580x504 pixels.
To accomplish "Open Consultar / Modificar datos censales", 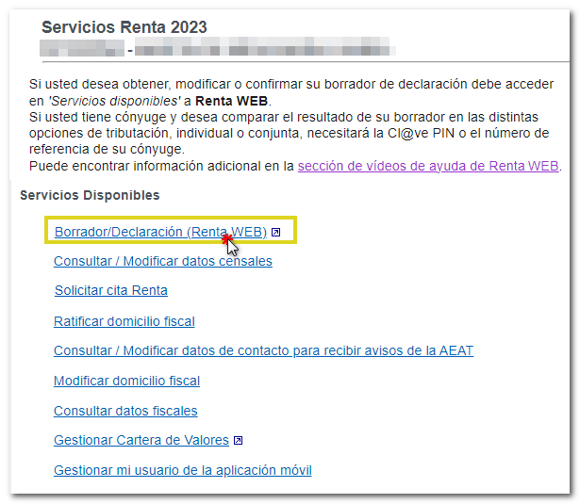I will [x=162, y=261].
